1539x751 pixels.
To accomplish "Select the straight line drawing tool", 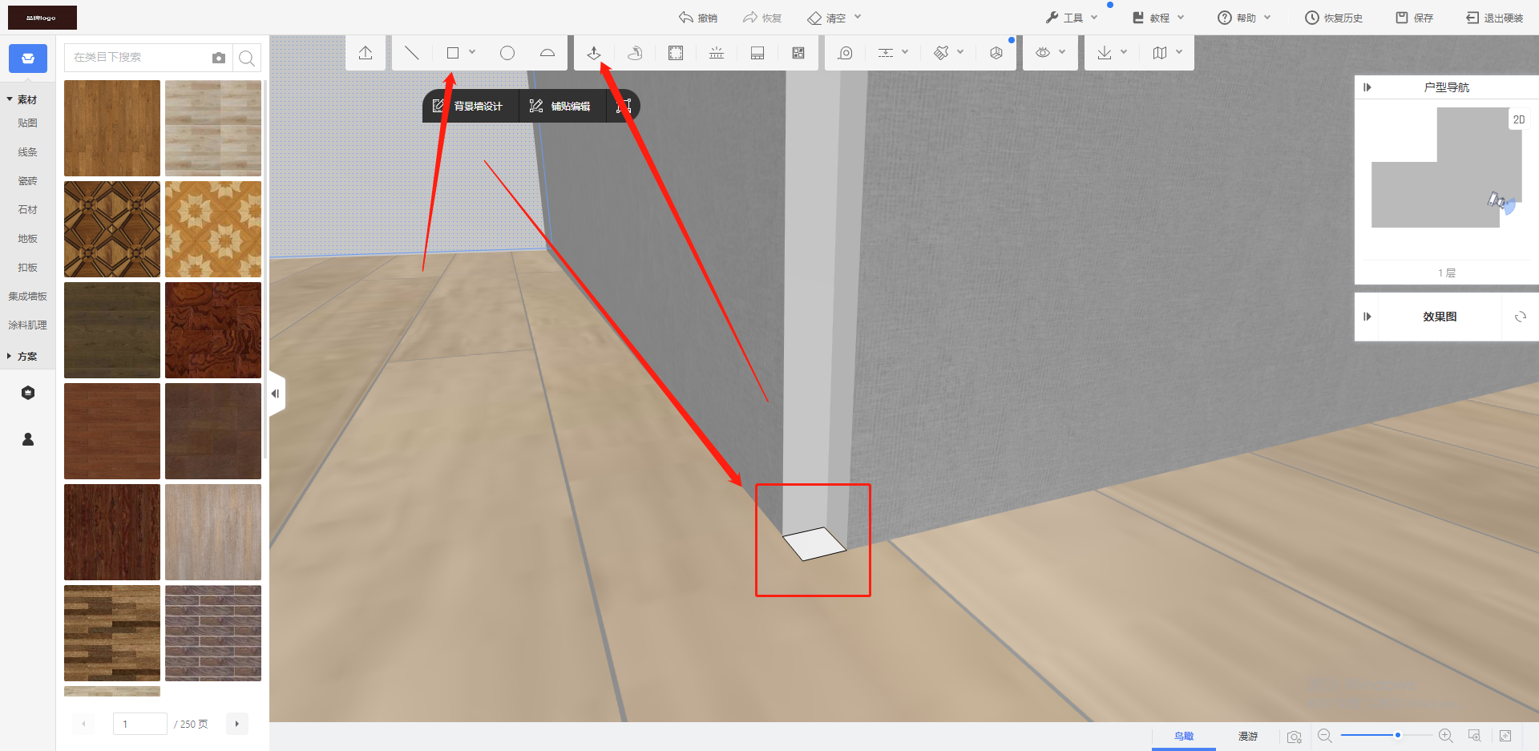I will (411, 53).
